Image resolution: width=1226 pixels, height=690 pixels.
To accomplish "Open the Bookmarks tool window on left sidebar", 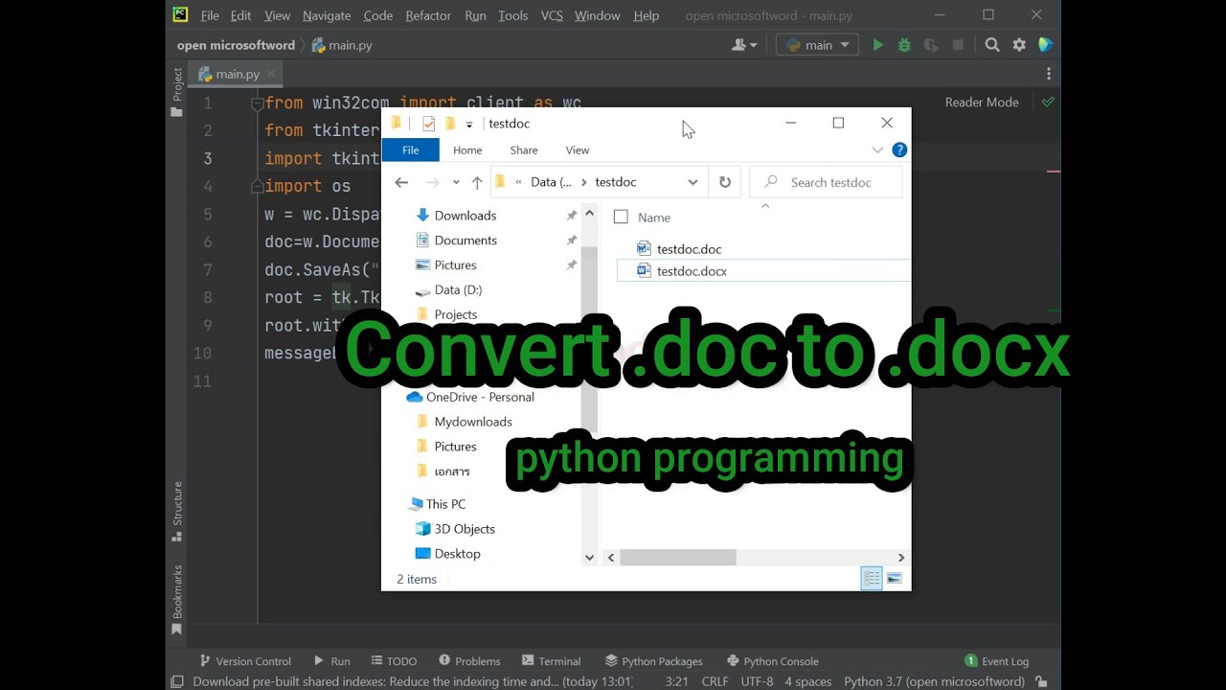I will pyautogui.click(x=177, y=599).
